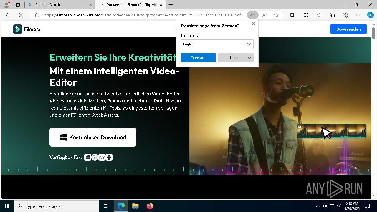Click the address bar URL
The width and height of the screenshot is (377, 212).
(145, 15)
